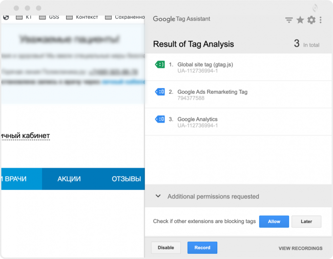Collapse Additional permissions requested section
Image resolution: width=333 pixels, height=259 pixels.
(158, 196)
